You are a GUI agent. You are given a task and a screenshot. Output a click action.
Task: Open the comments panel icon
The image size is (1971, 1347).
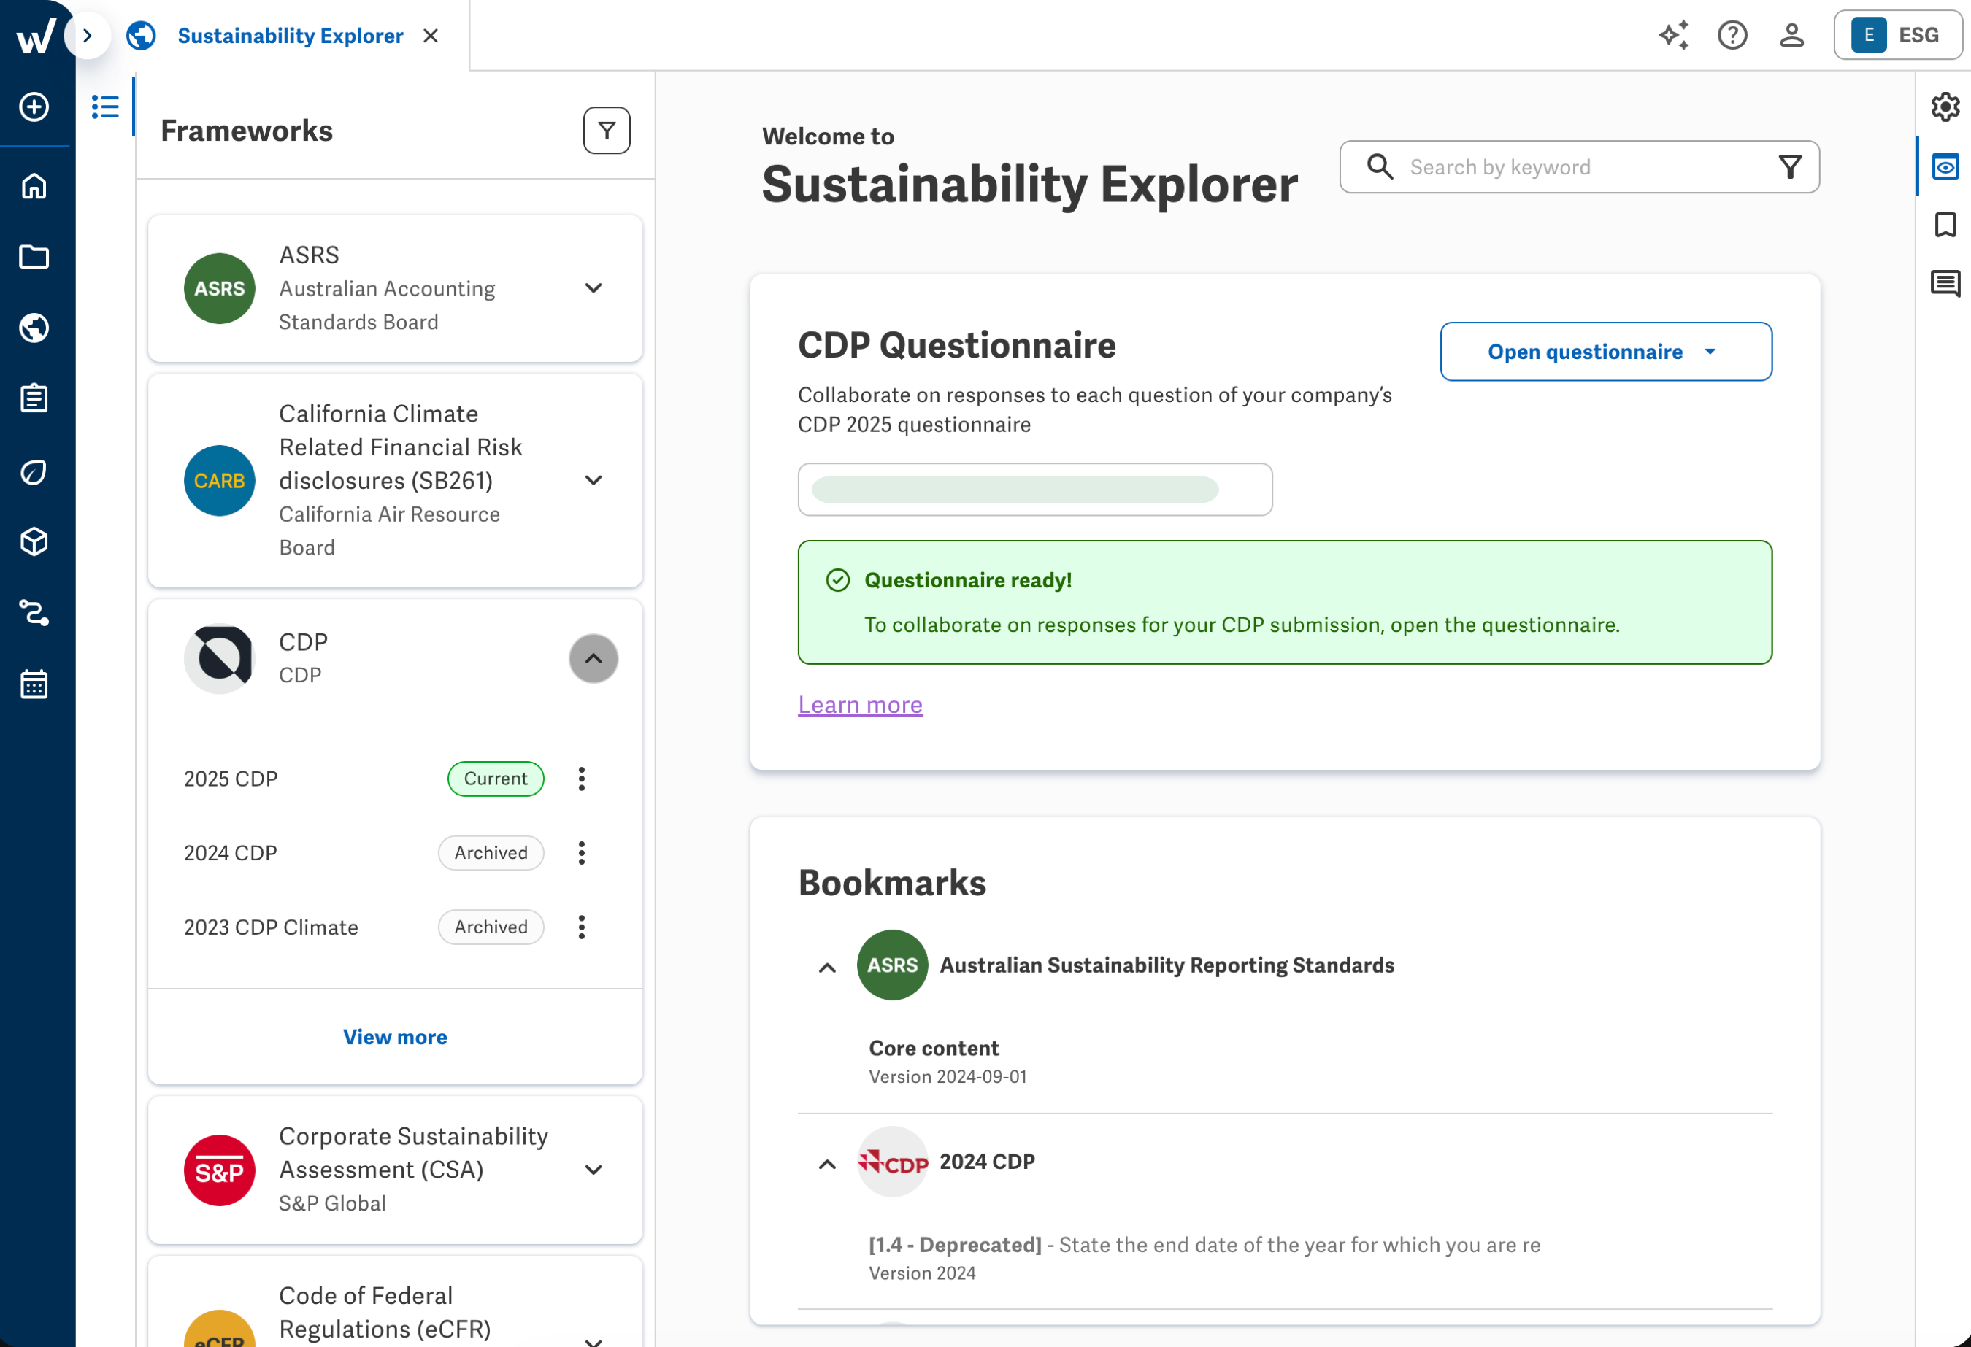tap(1945, 283)
